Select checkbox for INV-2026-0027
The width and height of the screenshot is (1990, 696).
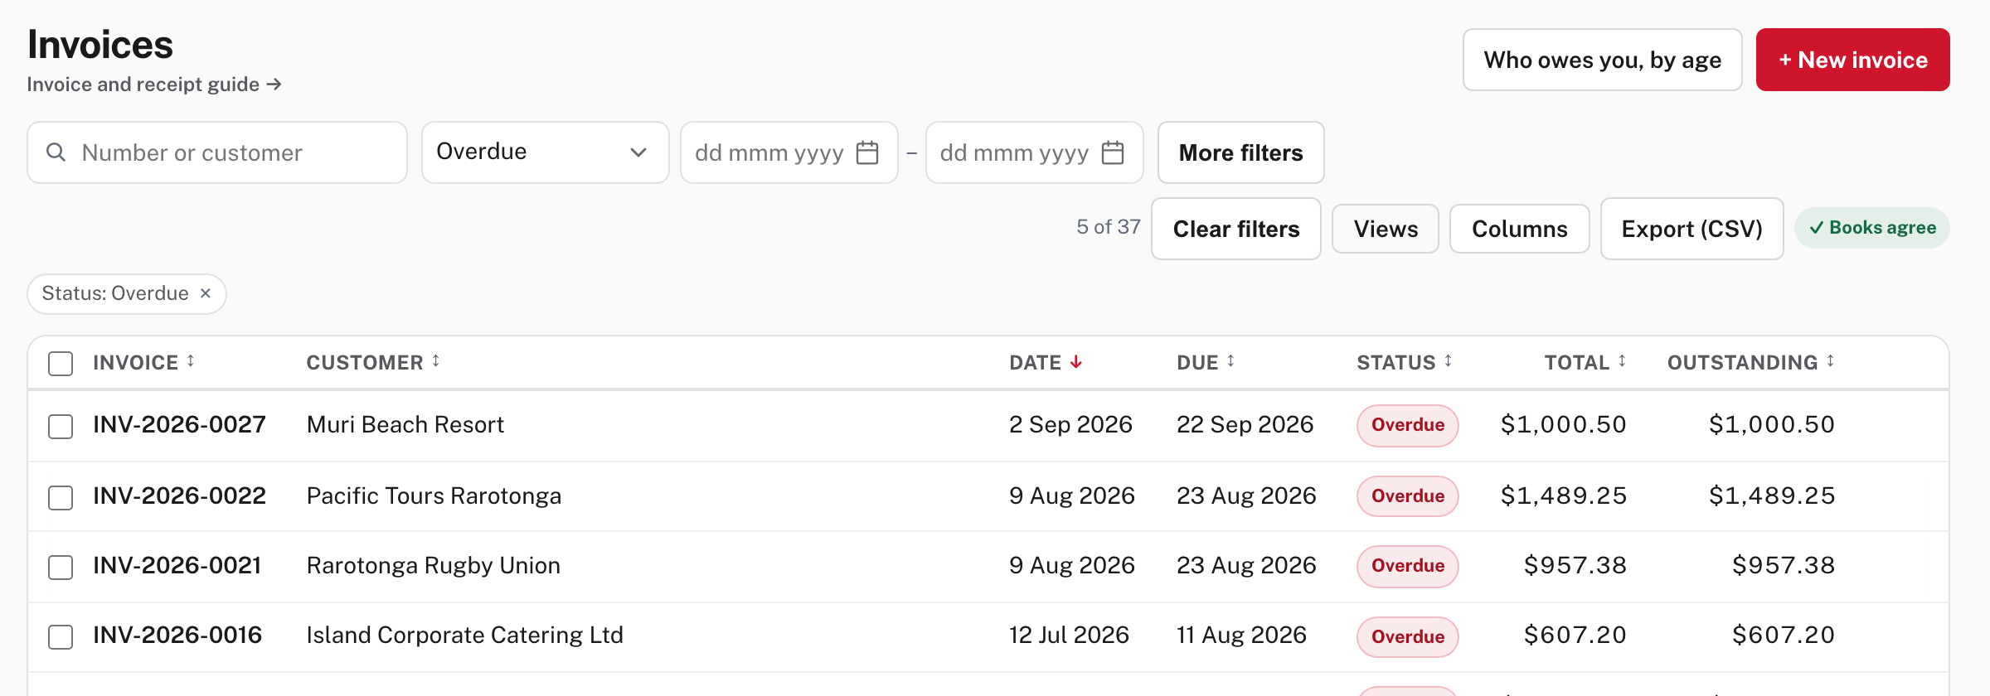[61, 427]
